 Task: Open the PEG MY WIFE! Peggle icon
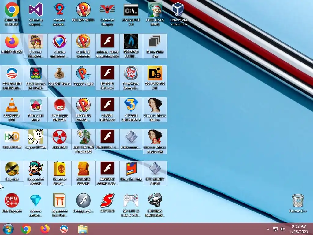pos(83,12)
